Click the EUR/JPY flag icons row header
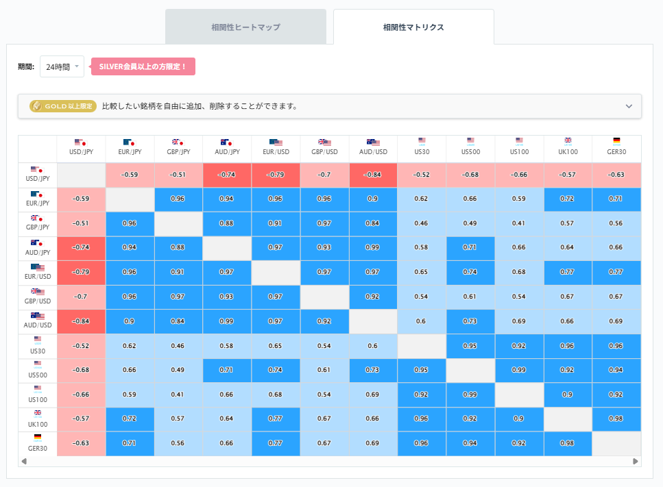This screenshot has width=663, height=487. (37, 194)
